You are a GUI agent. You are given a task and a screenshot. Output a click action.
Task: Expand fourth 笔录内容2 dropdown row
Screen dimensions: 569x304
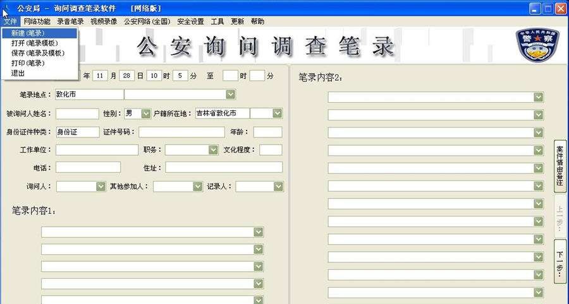click(539, 150)
